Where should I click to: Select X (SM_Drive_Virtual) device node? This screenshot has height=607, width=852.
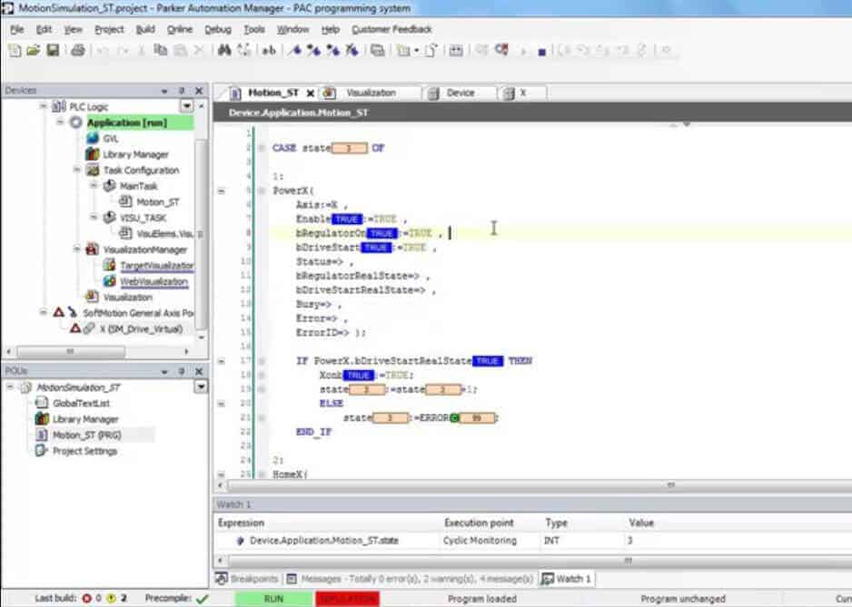click(x=142, y=329)
